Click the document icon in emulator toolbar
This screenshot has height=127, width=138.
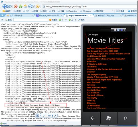pyautogui.click(x=115, y=30)
